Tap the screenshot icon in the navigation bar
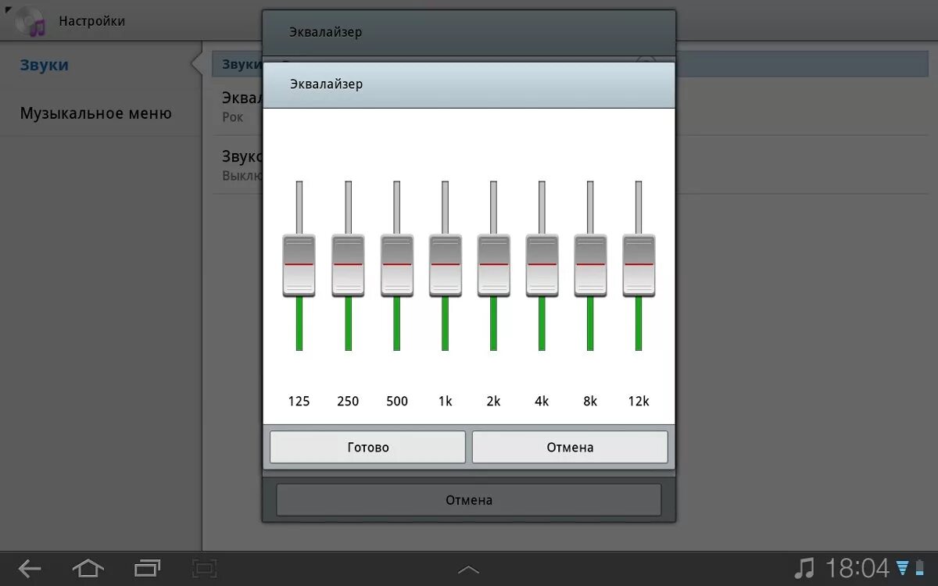This screenshot has width=938, height=586. (204, 569)
